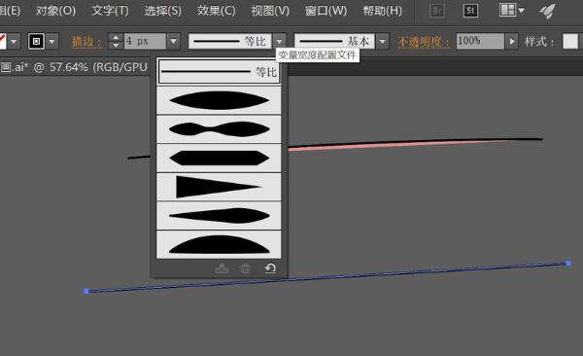Select the 等比 uniform width profile
This screenshot has width=583, height=356.
pyautogui.click(x=219, y=71)
